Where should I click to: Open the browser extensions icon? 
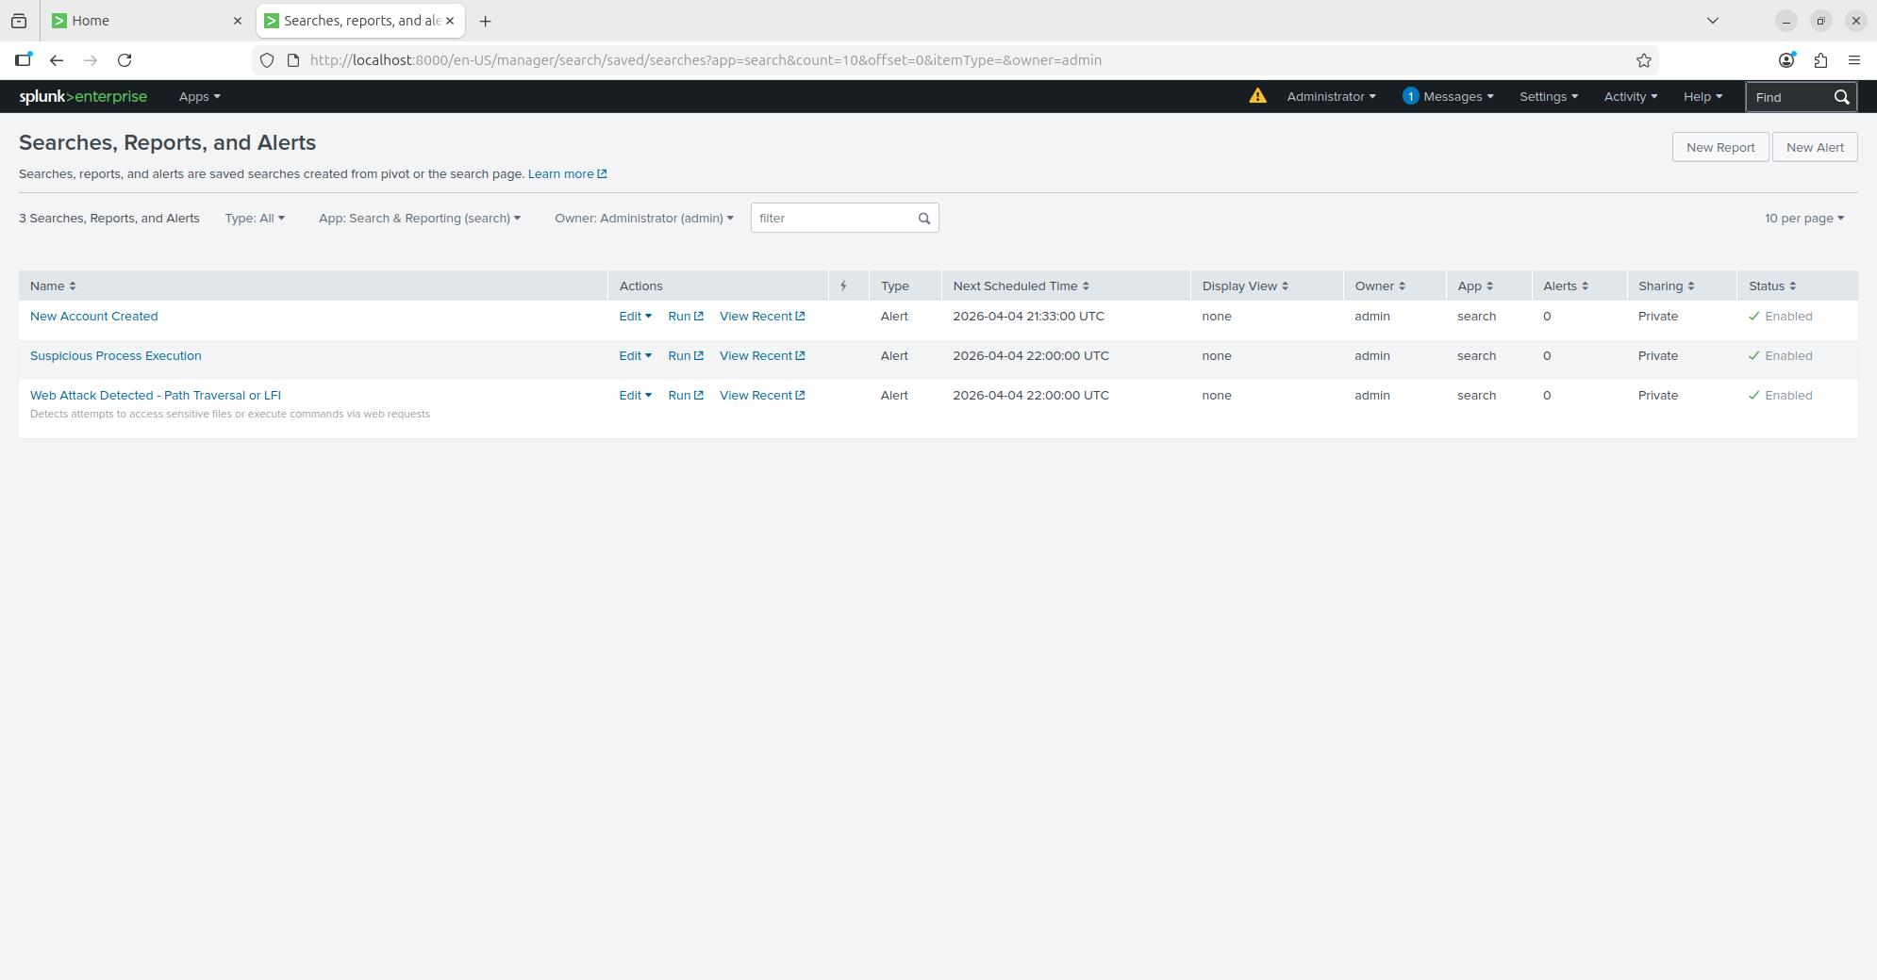pos(1820,60)
